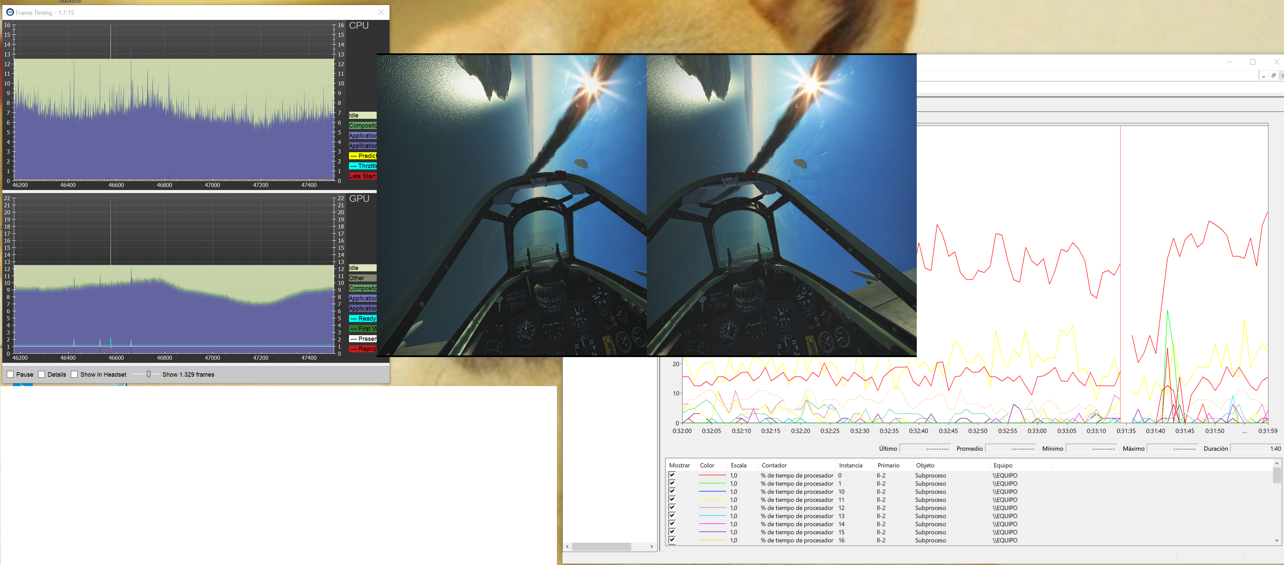Viewport: 1284px width, 565px height.
Task: Click the red color line of instance 0
Action: (712, 475)
